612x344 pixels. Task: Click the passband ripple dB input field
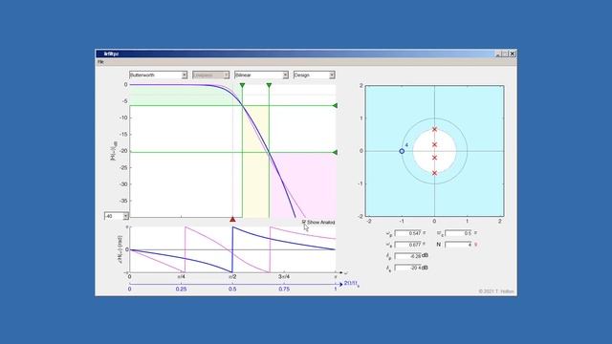click(408, 256)
